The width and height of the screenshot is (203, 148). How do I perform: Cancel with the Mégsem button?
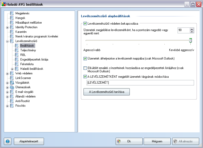(157, 141)
